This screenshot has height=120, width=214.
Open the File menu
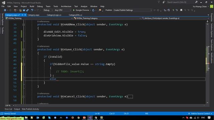coord(3,6)
